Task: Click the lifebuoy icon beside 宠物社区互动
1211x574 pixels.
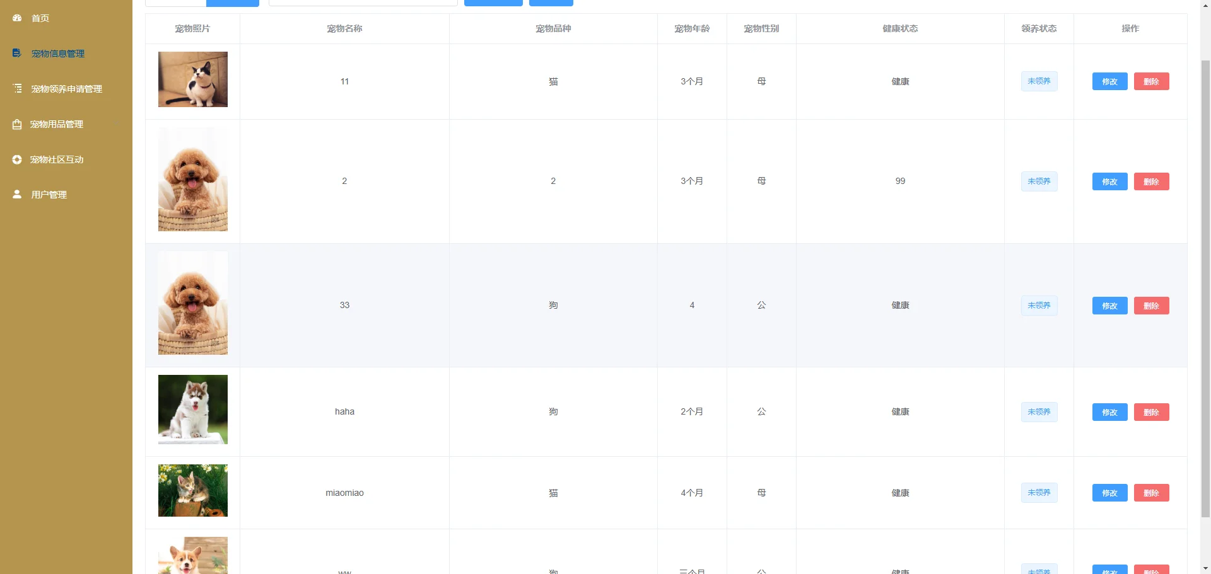Action: coord(17,159)
